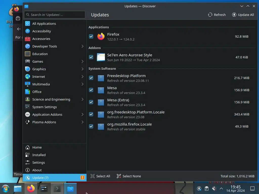Expand the Multimedia category chevron
The height and width of the screenshot is (194, 259).
(82, 84)
